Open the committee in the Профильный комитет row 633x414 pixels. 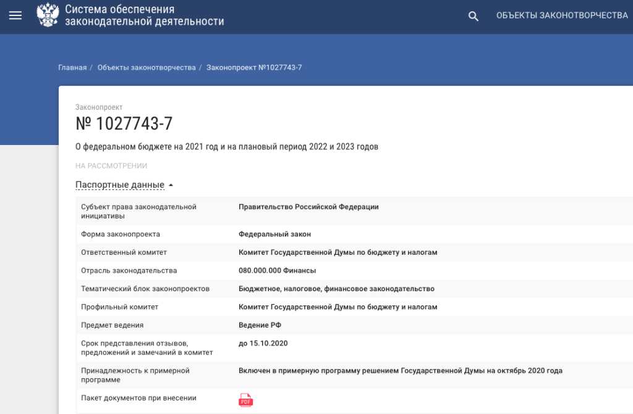click(338, 307)
